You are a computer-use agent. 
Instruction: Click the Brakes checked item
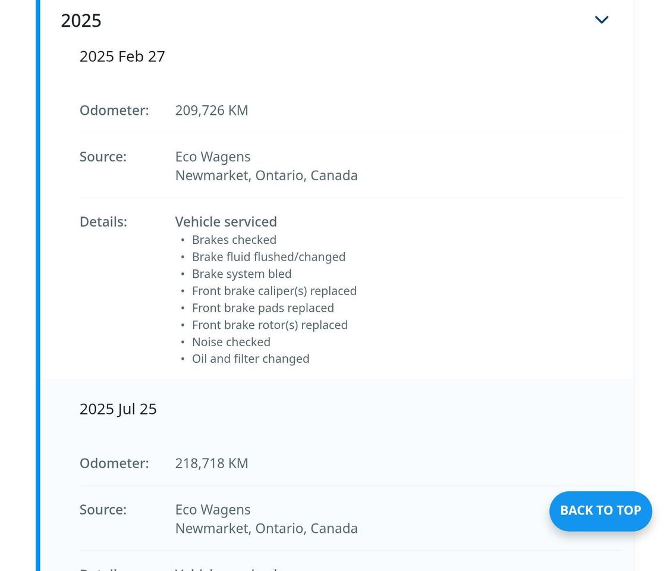point(234,240)
